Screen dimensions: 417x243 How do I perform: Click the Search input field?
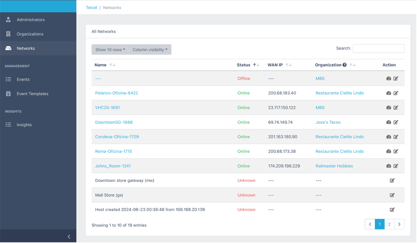(x=379, y=49)
